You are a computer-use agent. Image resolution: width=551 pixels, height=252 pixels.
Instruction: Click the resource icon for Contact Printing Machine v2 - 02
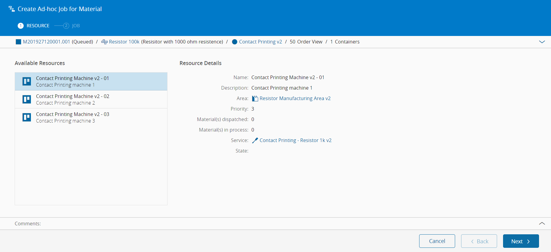(x=27, y=99)
